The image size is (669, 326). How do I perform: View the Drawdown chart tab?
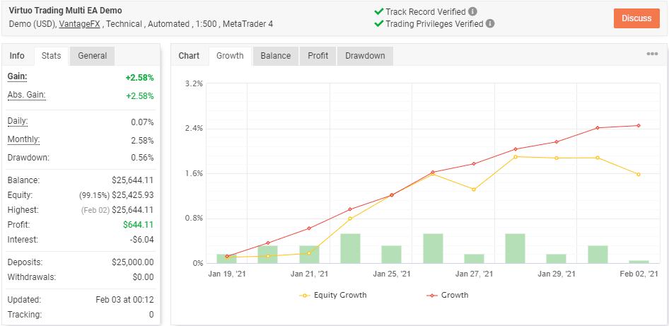click(365, 56)
